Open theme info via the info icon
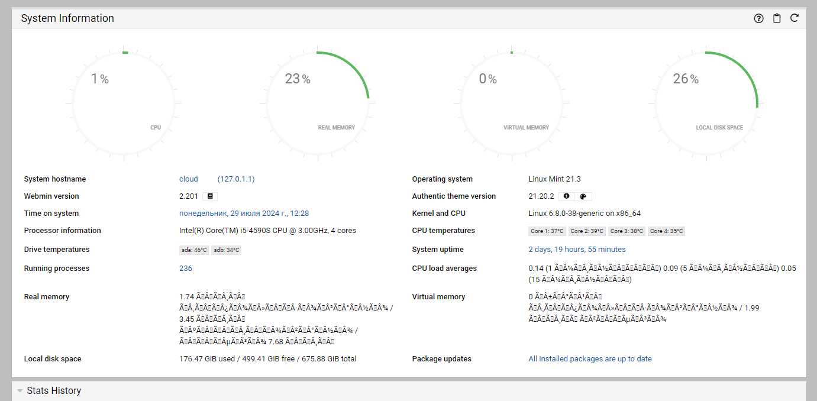Screen dimensions: 817x401 click(566, 196)
